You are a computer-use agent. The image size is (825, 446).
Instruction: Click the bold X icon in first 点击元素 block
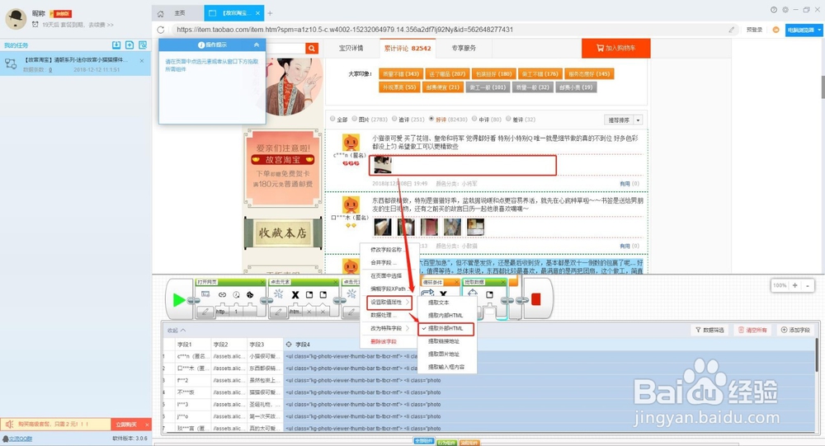click(295, 295)
